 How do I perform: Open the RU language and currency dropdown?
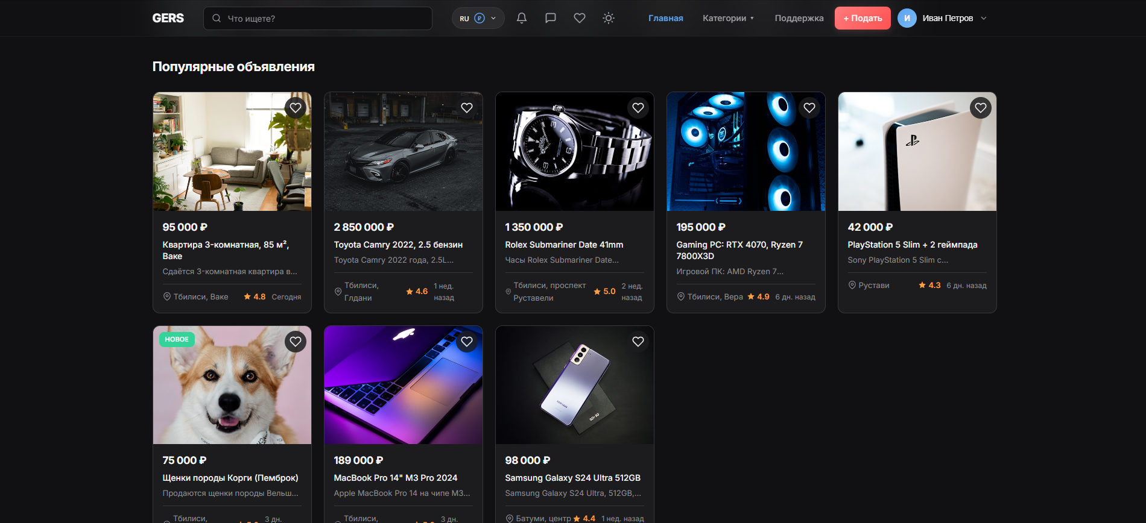478,18
